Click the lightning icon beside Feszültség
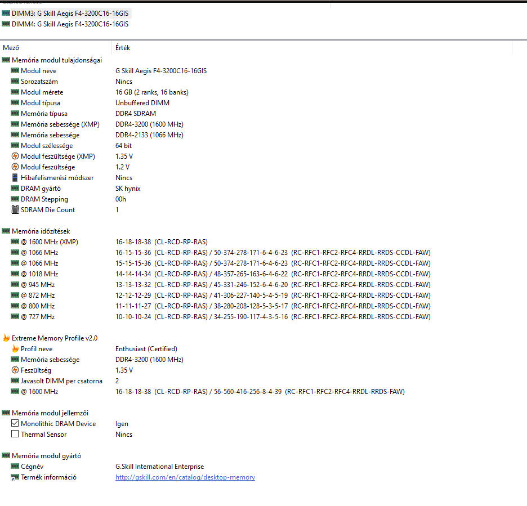 tap(15, 370)
